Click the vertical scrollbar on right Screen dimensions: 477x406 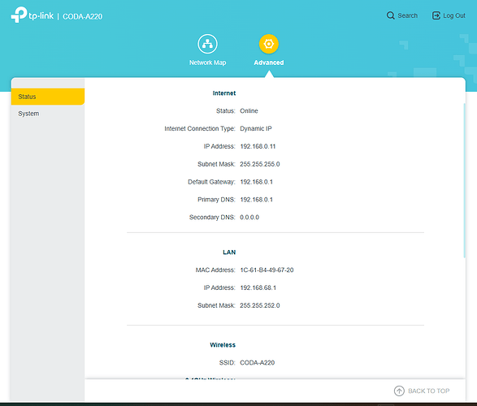point(464,180)
